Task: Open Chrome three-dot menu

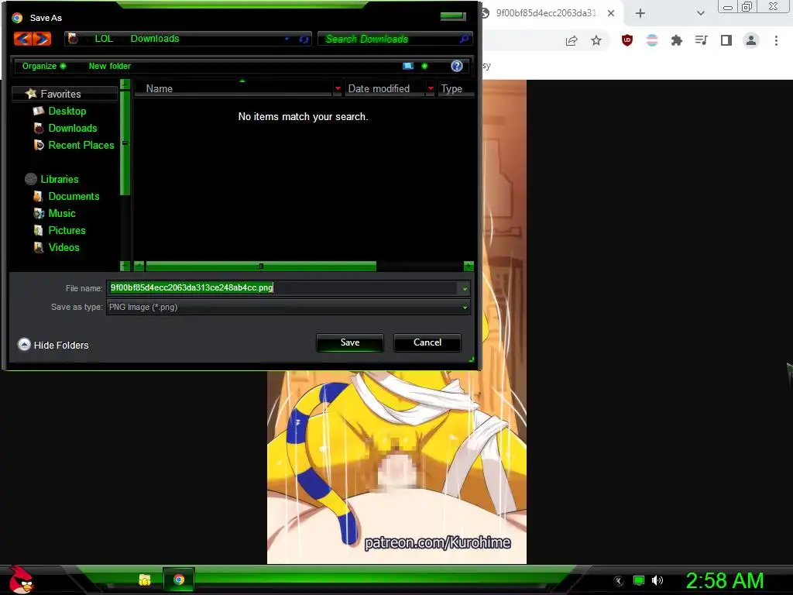Action: (776, 40)
